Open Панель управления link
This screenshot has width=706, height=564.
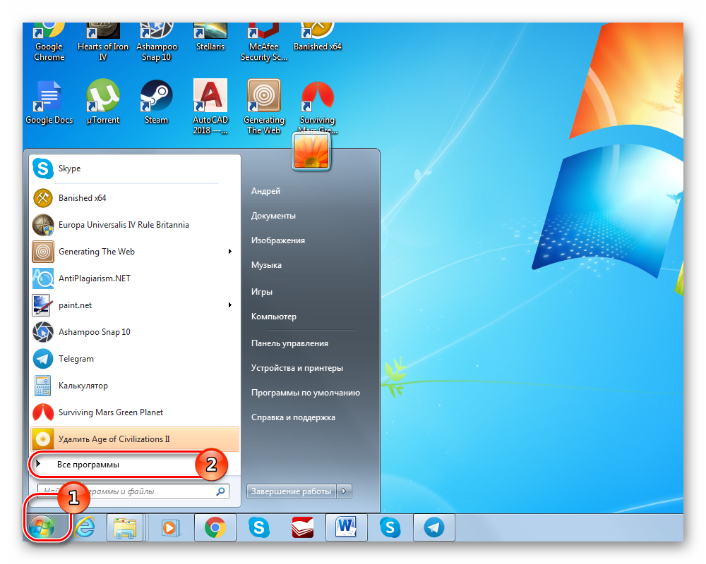point(289,343)
